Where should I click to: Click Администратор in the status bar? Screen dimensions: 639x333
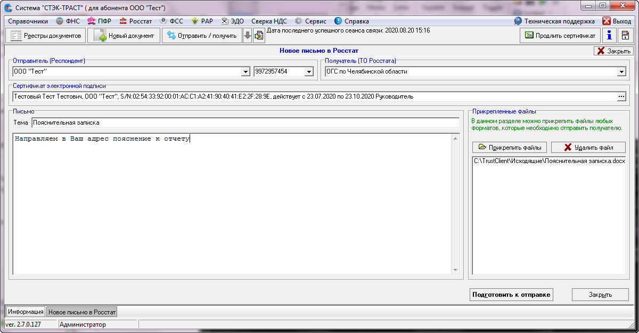pyautogui.click(x=83, y=324)
